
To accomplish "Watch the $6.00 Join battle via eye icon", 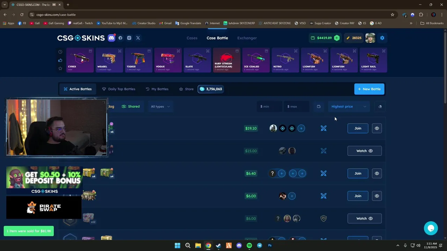I will click(x=377, y=196).
